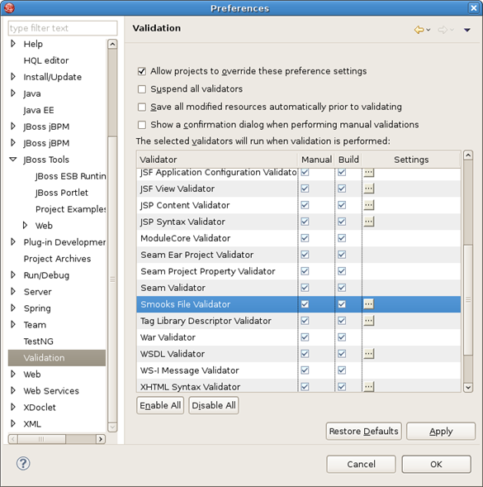Collapse the JBoss Tools tree node

pyautogui.click(x=13, y=160)
